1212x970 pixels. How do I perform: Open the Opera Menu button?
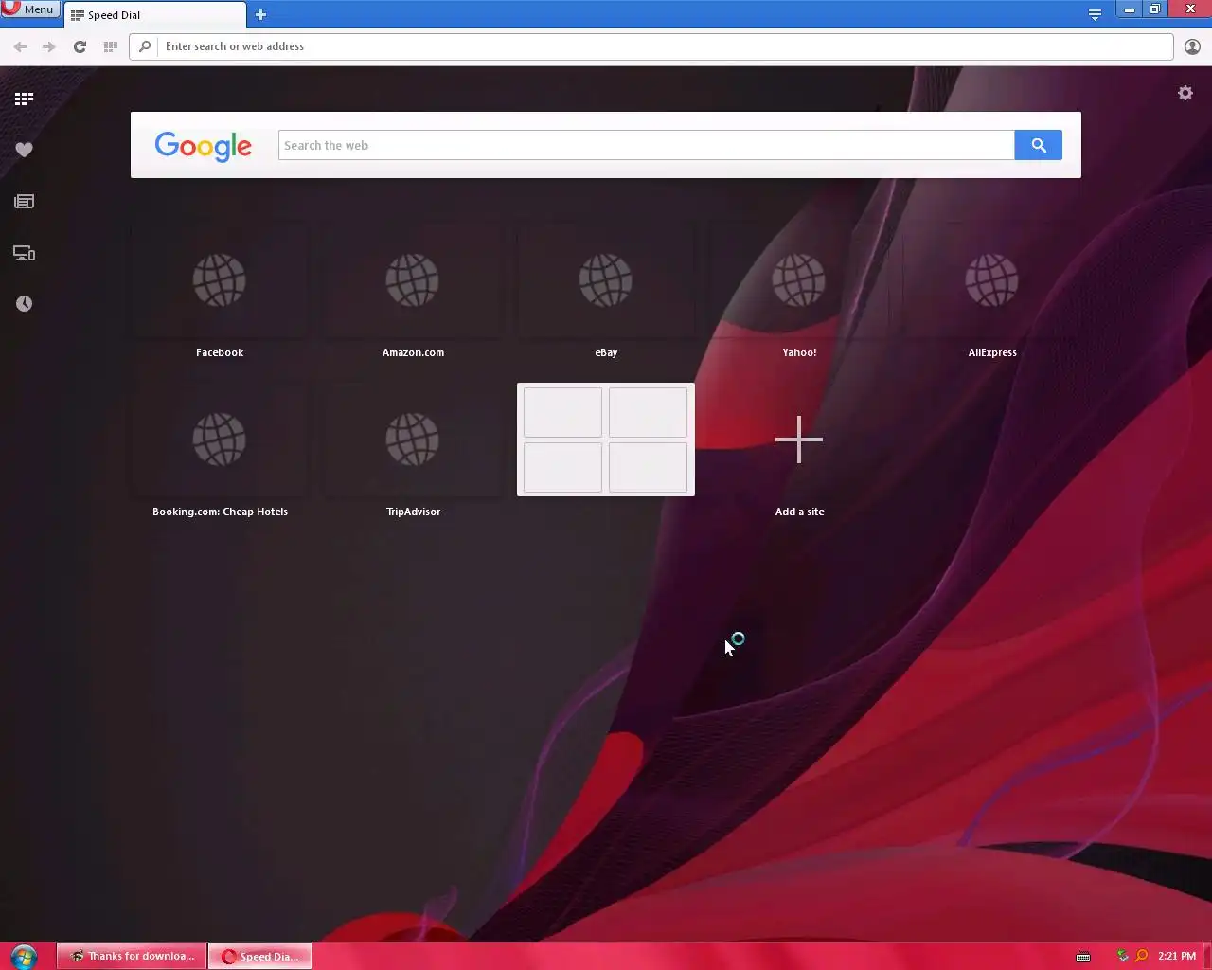[29, 9]
